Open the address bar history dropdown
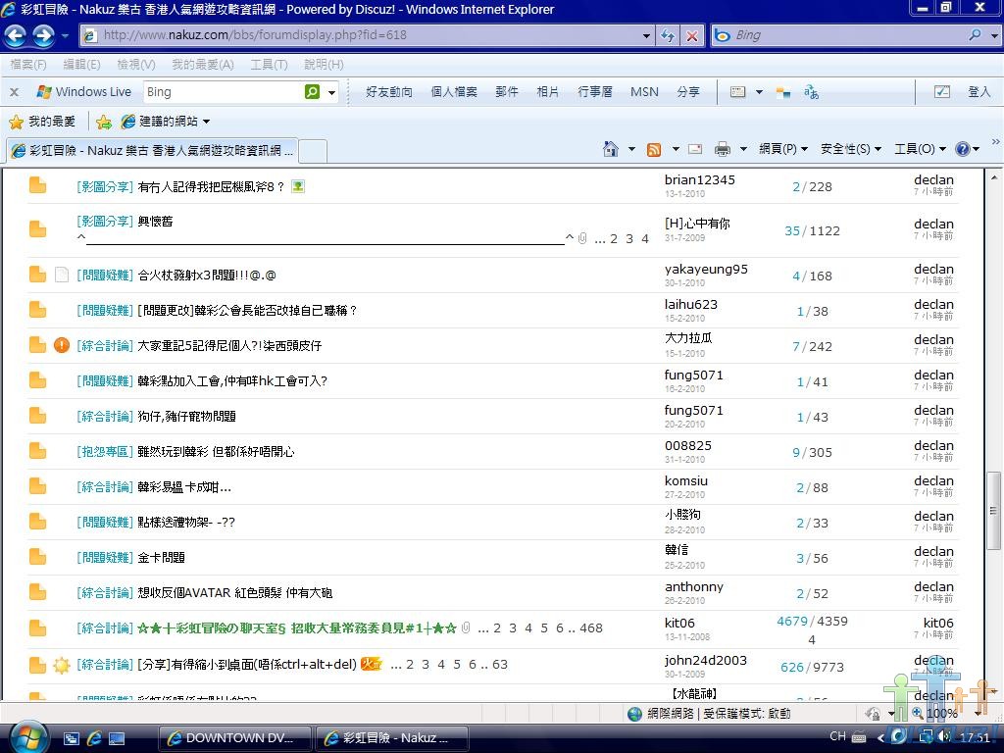 646,36
